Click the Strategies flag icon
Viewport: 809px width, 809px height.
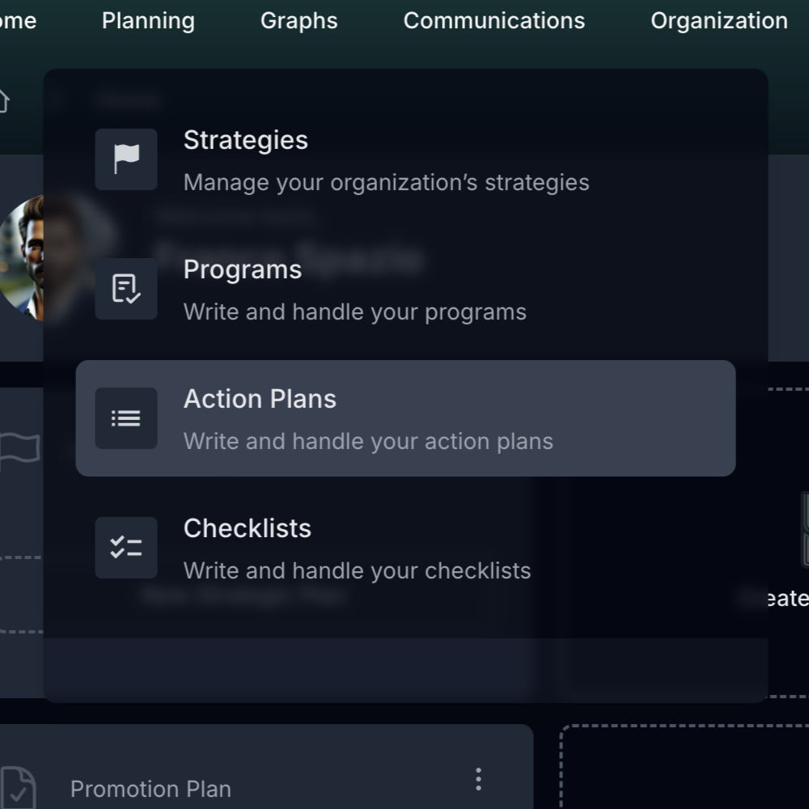126,159
